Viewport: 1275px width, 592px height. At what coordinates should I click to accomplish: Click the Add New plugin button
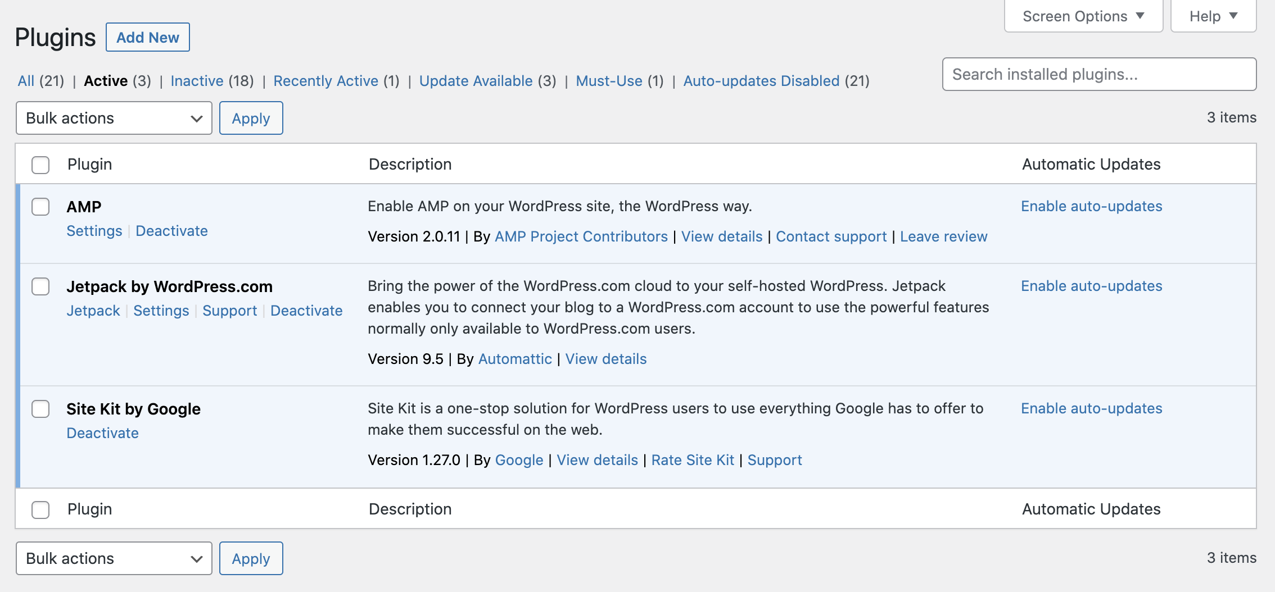point(148,37)
